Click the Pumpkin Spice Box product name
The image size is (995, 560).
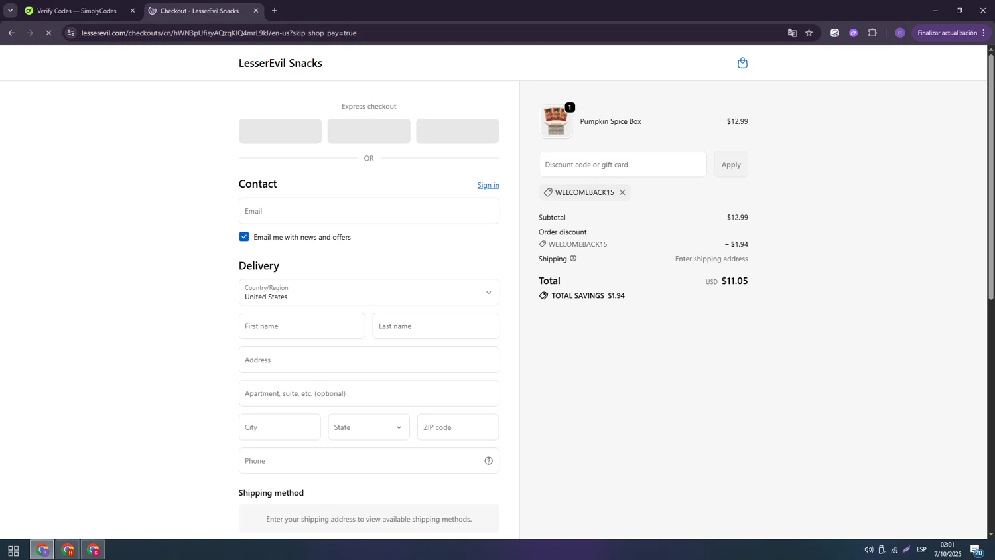610,121
